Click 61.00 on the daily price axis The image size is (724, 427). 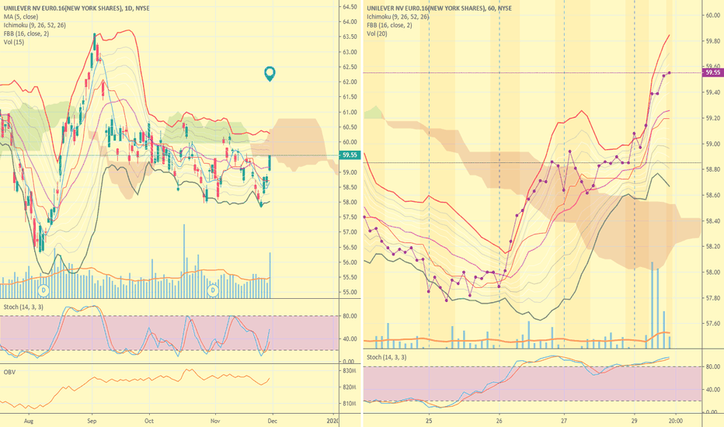[350, 112]
